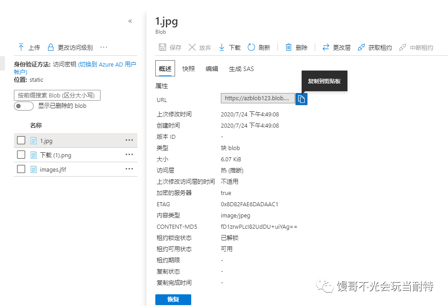Click the Acquire lease link icon
The image size is (448, 306).
point(361,47)
